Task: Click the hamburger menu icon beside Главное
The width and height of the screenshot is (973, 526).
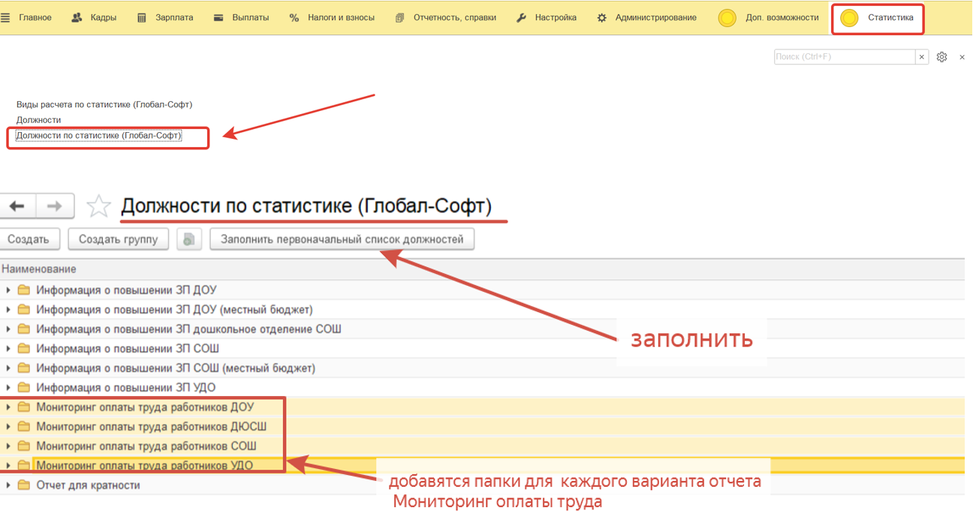Action: click(6, 17)
